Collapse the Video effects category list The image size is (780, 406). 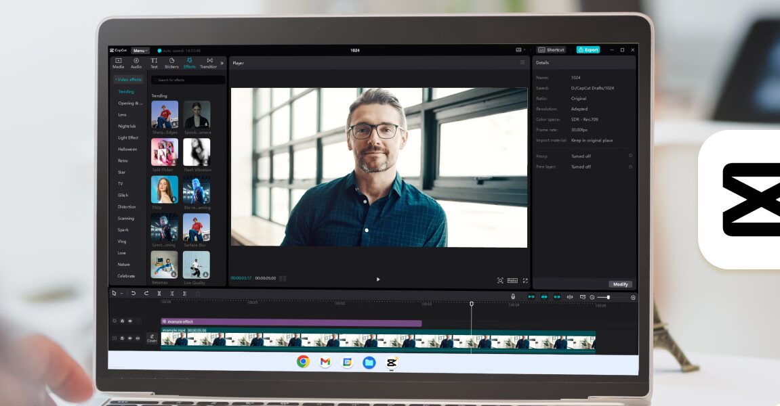(127, 80)
